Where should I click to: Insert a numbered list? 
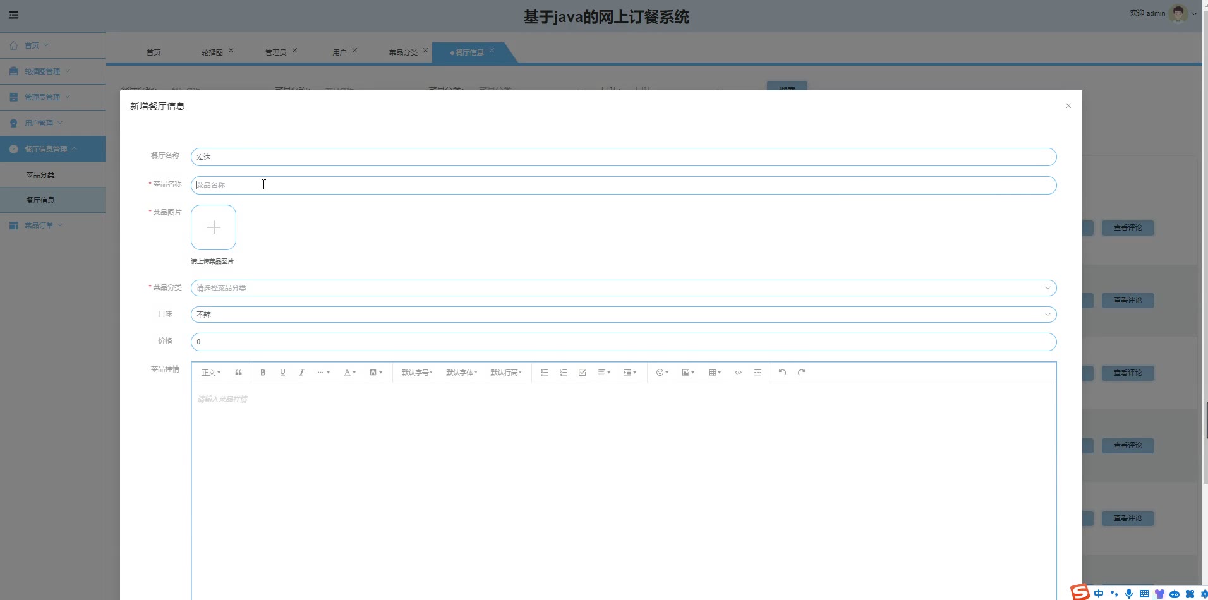pos(563,373)
